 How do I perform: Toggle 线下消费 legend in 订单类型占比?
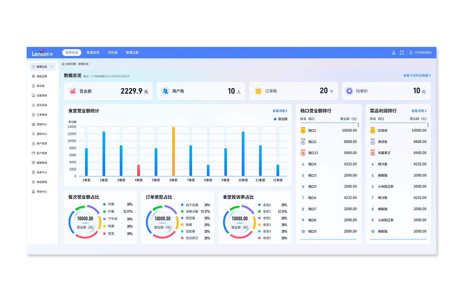click(x=190, y=205)
